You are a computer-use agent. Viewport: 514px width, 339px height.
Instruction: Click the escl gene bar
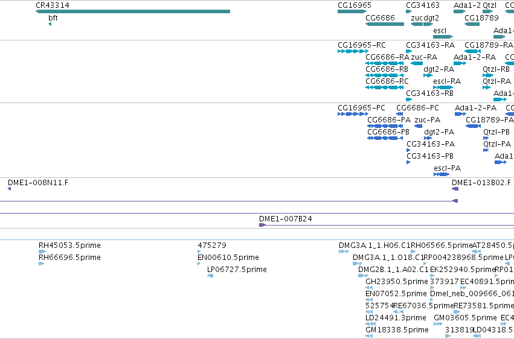pyautogui.click(x=443, y=37)
